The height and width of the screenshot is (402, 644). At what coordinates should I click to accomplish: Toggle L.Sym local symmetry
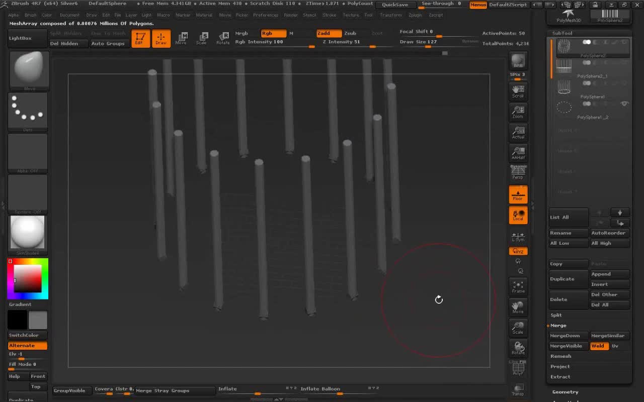click(518, 237)
